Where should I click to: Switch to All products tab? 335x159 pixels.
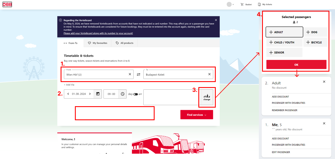point(125,43)
